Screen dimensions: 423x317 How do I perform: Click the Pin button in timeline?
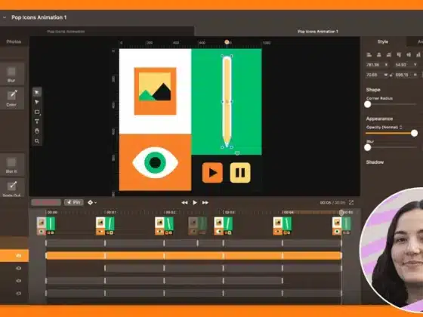click(74, 202)
